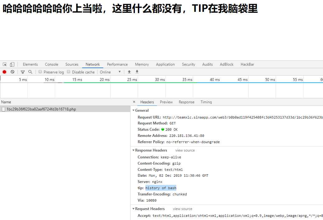Screen dimensions: 323x220
Task: Click the keep-alive connection value
Action: point(171,157)
